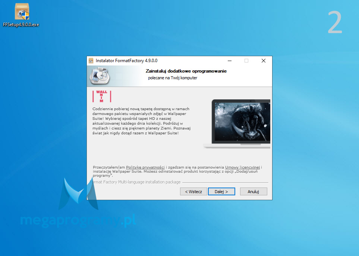Click the installer title bar icon
The image size is (359, 256).
pyautogui.click(x=91, y=61)
